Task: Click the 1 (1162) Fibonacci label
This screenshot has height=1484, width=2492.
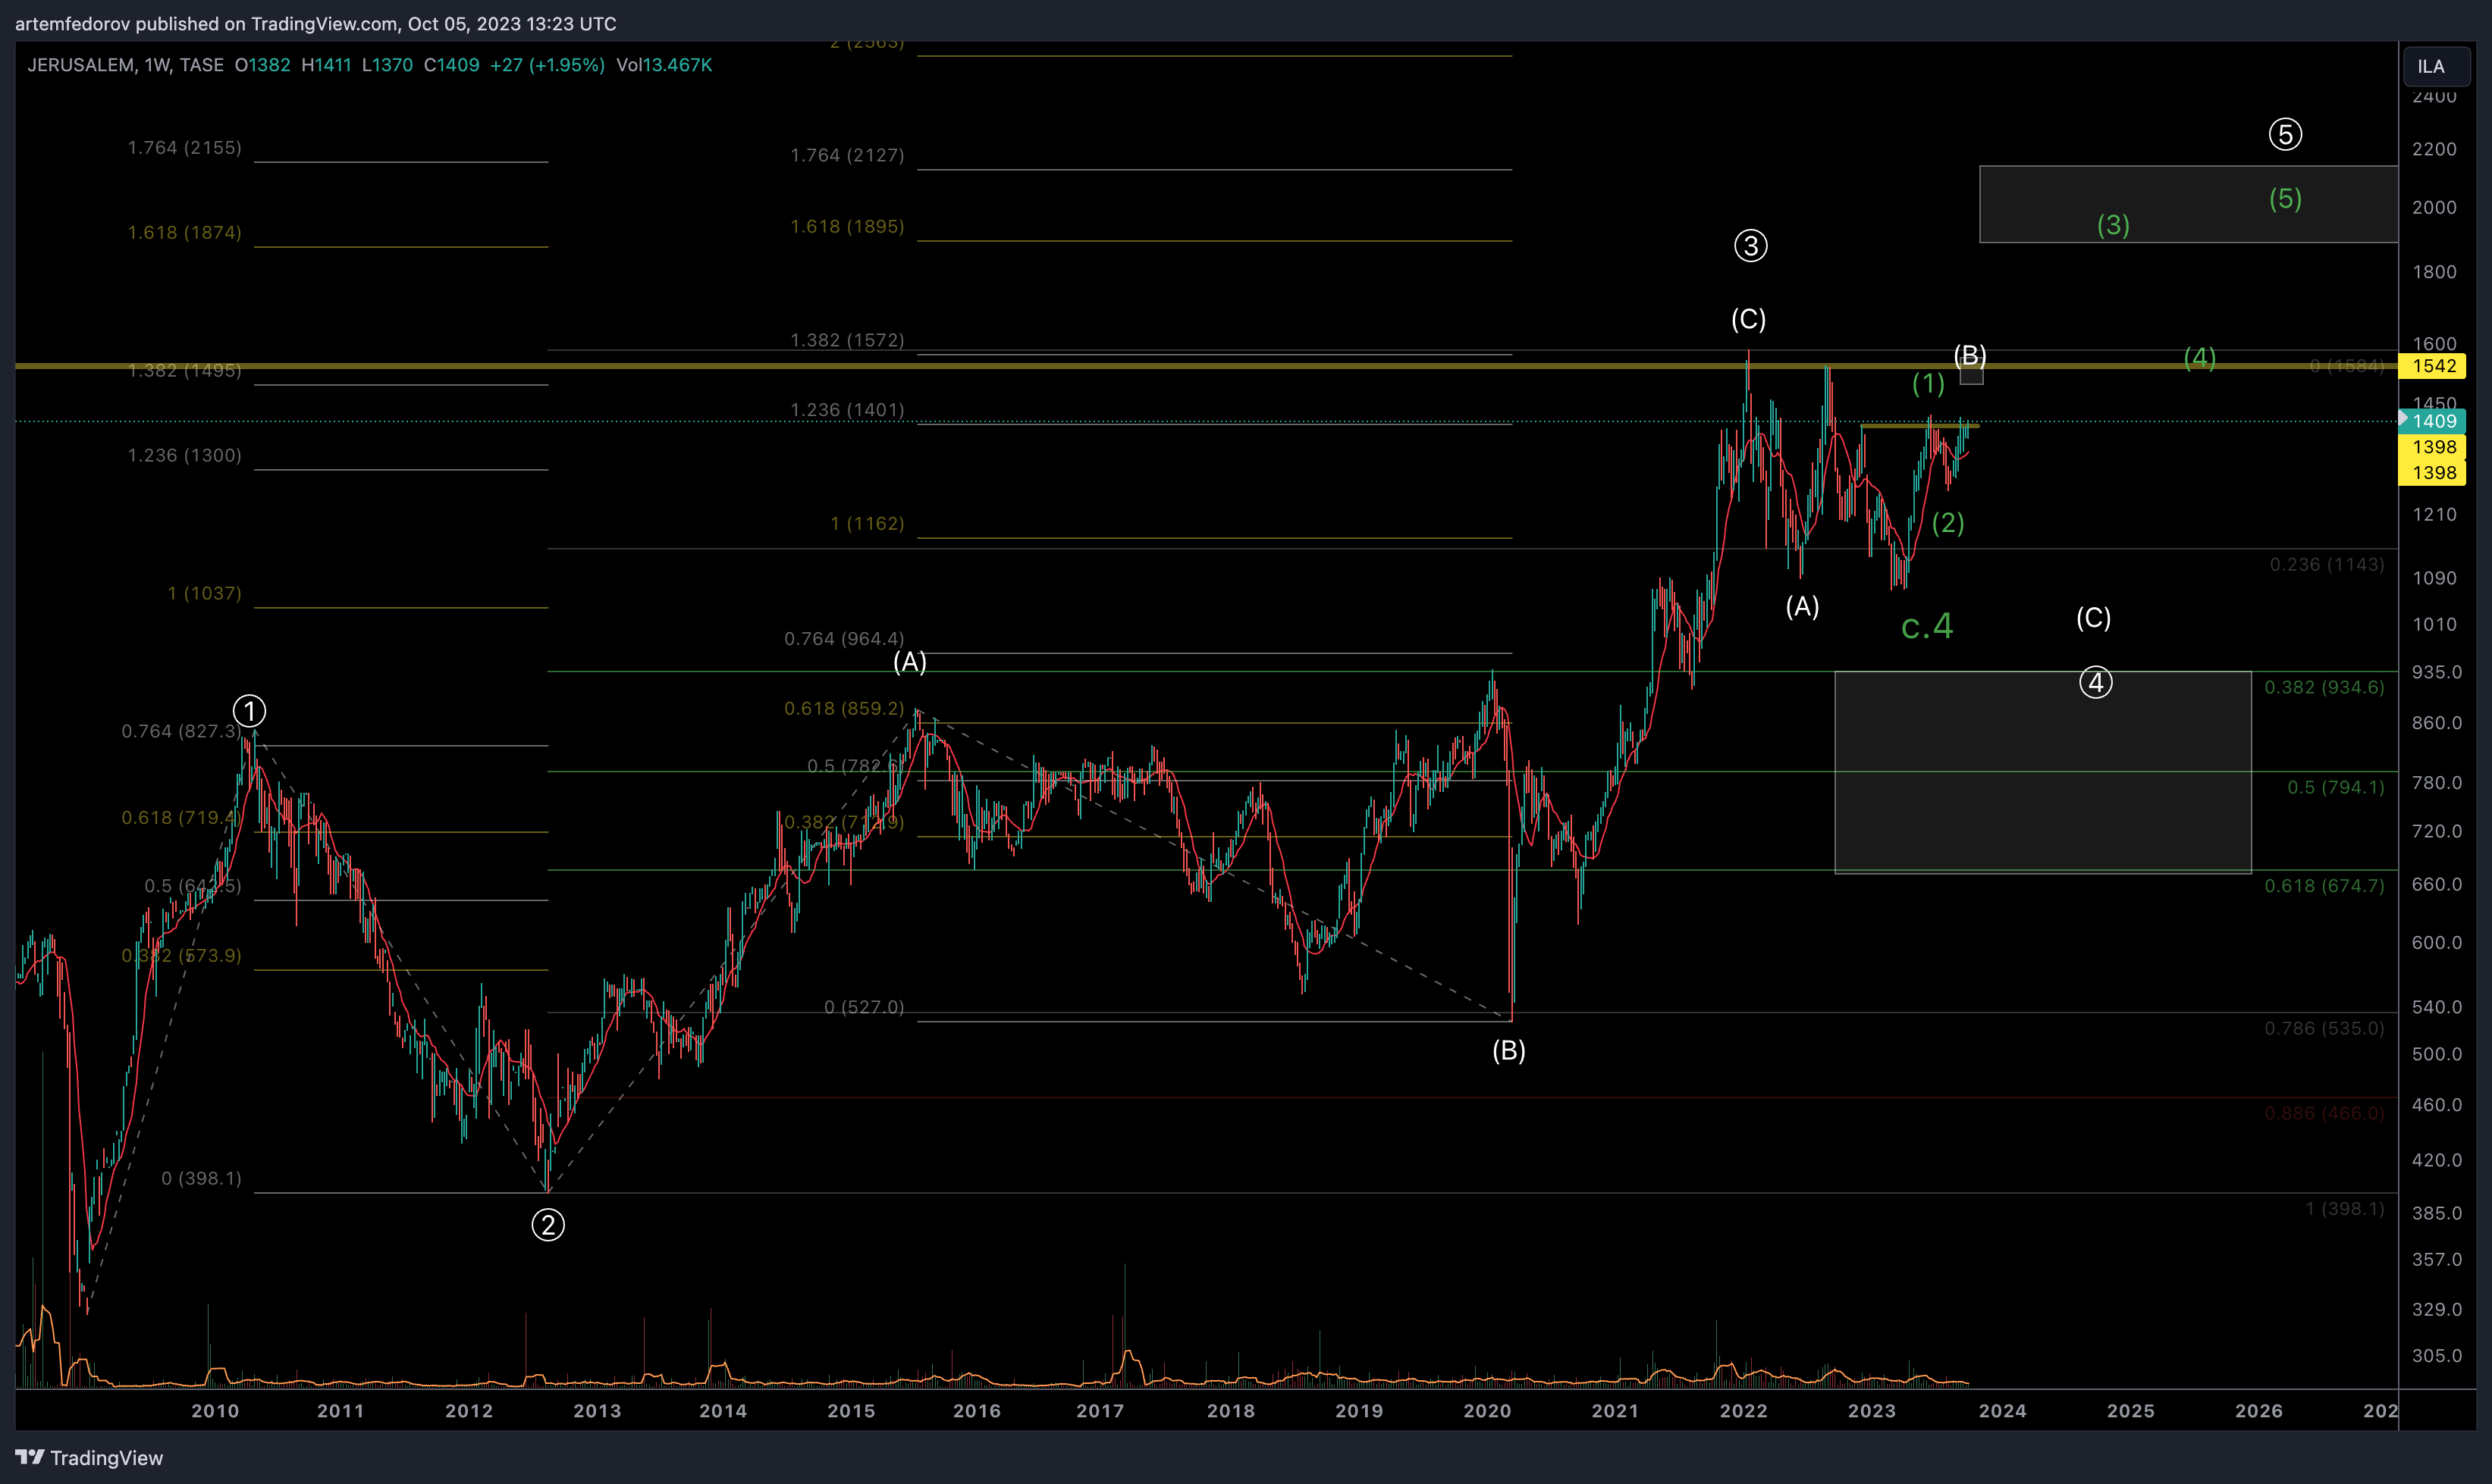Action: [866, 523]
